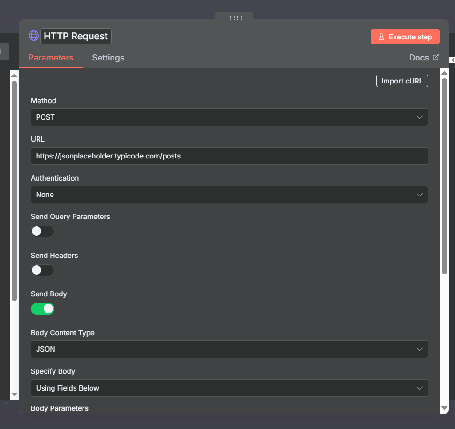455x429 pixels.
Task: Click the external link icon beside Docs
Action: coord(436,57)
